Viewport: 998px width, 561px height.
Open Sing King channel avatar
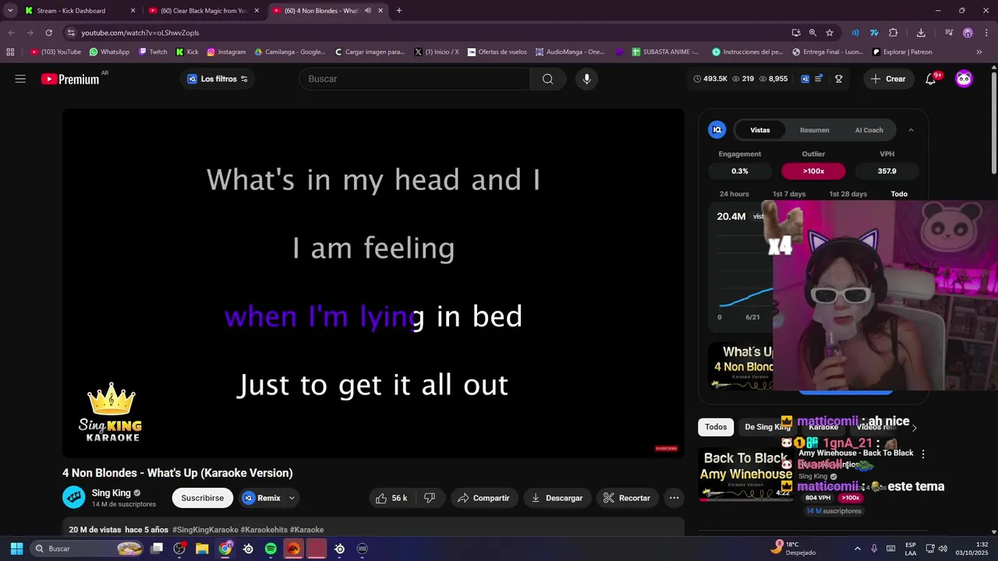click(73, 497)
